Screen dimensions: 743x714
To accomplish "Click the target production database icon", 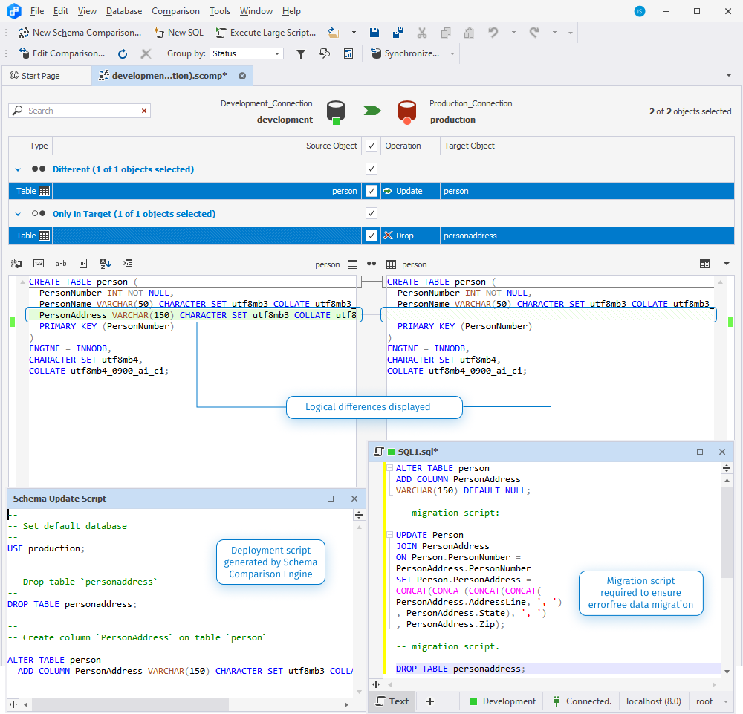I will pyautogui.click(x=407, y=112).
